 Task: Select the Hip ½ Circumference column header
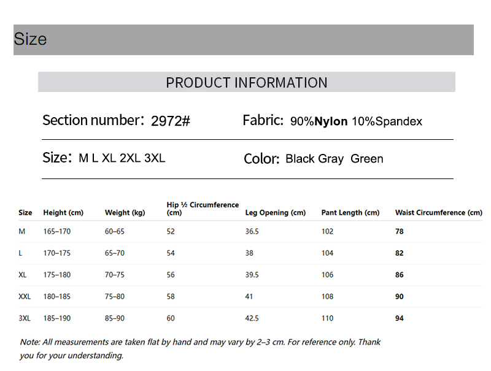point(203,208)
